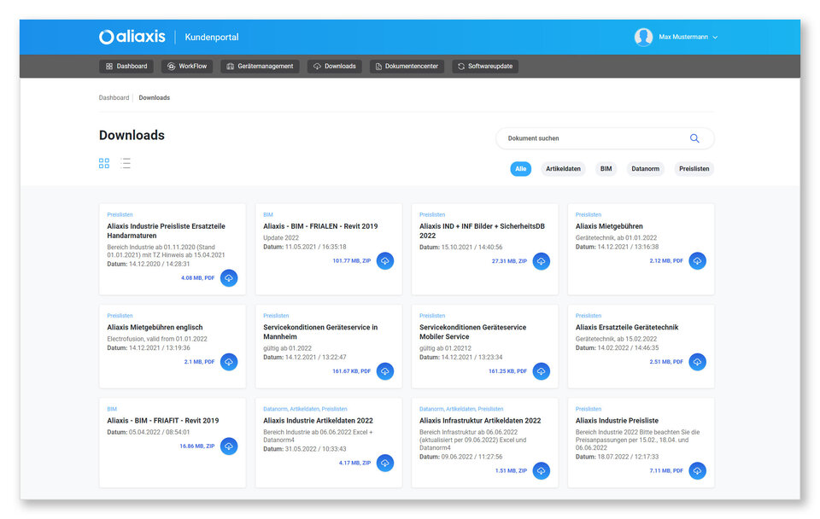Screen dimensions: 820x519
Task: Filter downloads by Preislisten
Action: point(694,169)
